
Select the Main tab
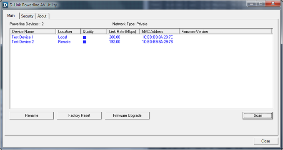(11, 15)
